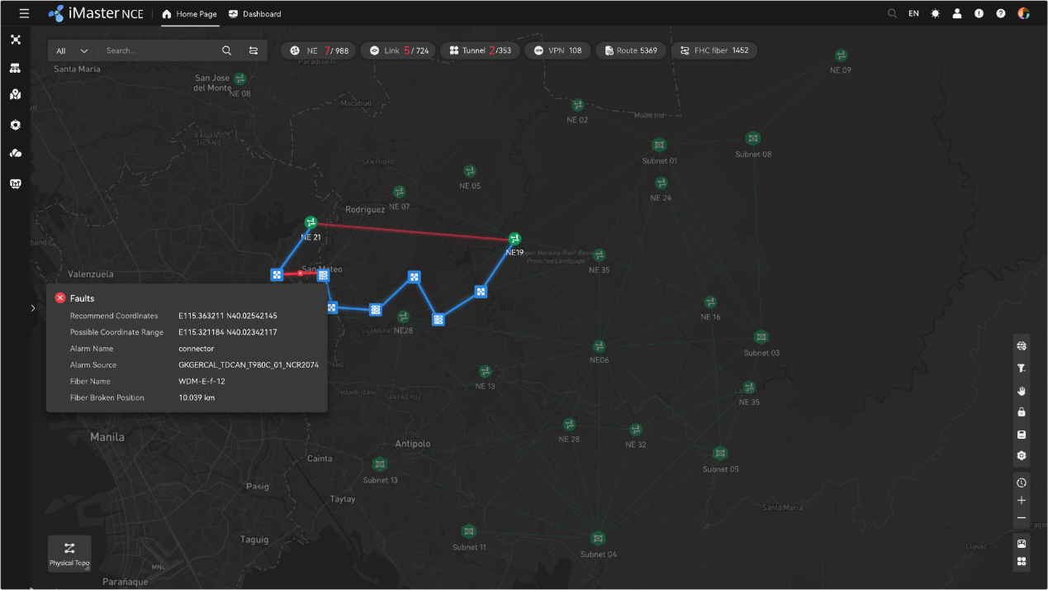Open the EN language selector

[913, 14]
